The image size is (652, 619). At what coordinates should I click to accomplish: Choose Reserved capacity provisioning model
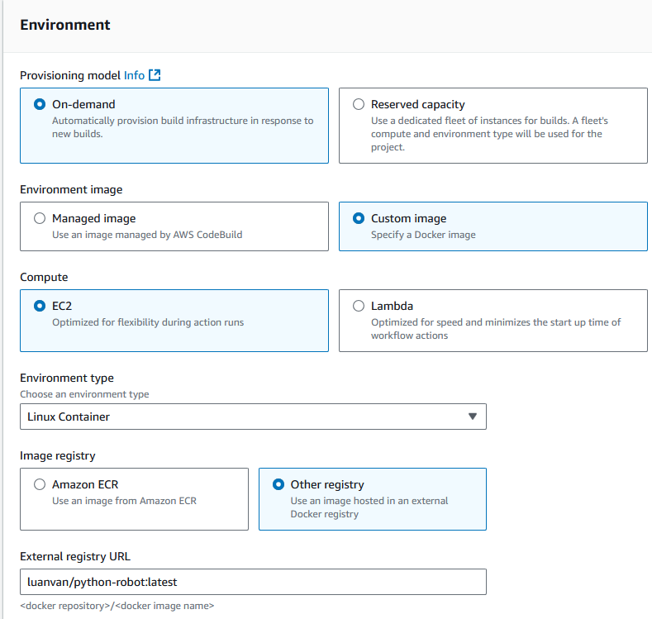coord(359,105)
